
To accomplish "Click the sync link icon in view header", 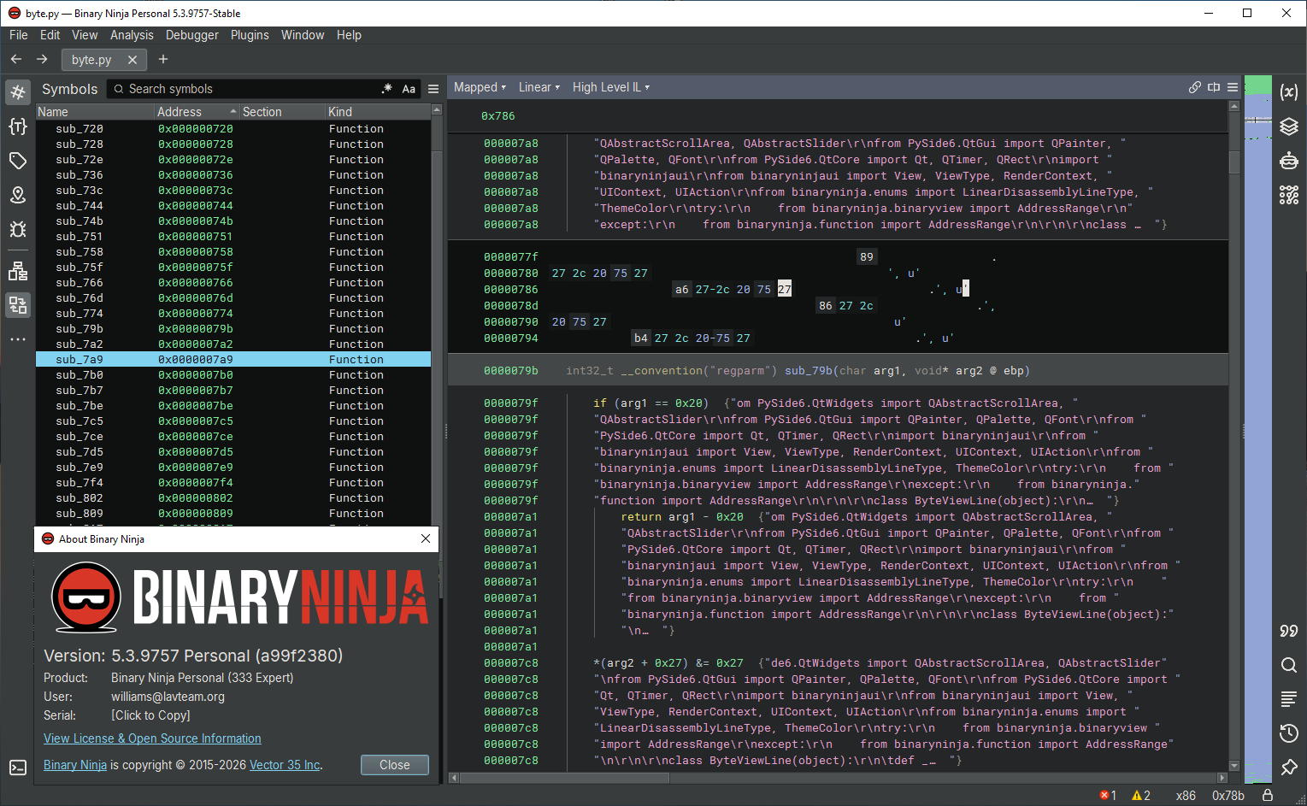I will (x=1195, y=87).
